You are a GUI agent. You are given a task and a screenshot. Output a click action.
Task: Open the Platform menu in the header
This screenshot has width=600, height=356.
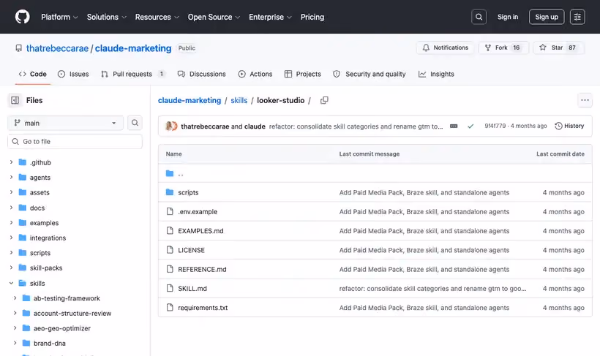point(59,17)
